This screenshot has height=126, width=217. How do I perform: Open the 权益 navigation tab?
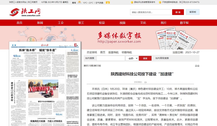pyautogui.click(x=102, y=23)
